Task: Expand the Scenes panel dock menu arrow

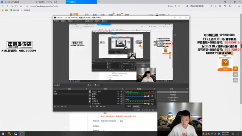Action: [x=87, y=89]
